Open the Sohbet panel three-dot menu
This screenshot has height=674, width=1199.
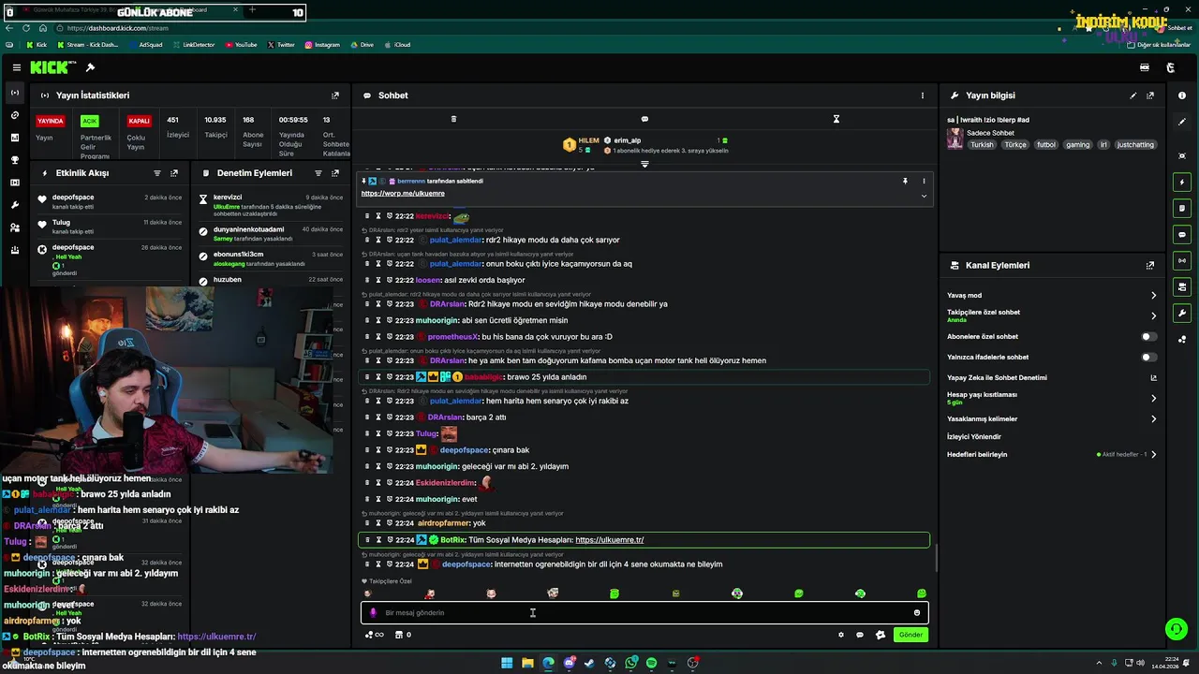pyautogui.click(x=922, y=95)
